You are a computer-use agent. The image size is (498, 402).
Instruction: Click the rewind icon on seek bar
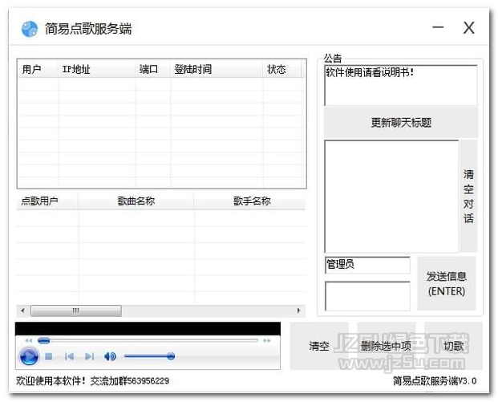coord(29,341)
